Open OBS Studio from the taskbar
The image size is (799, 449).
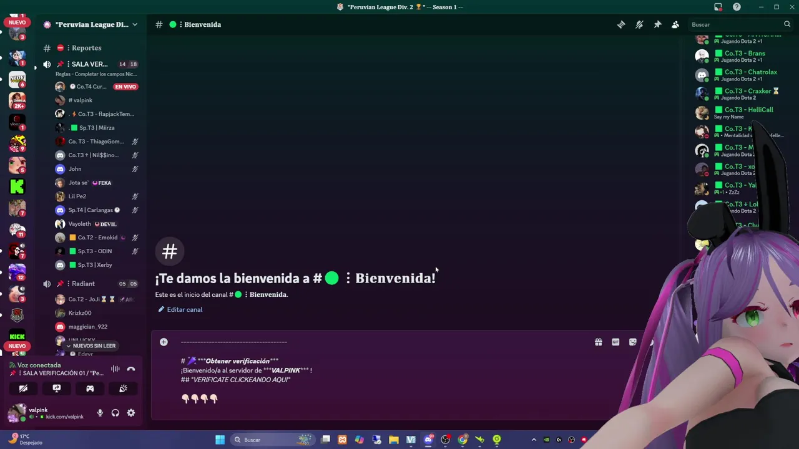[x=445, y=440]
